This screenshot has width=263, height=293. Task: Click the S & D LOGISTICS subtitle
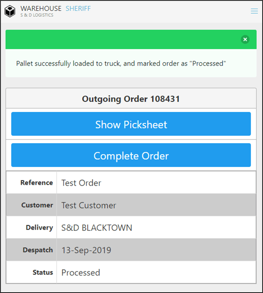pyautogui.click(x=37, y=15)
